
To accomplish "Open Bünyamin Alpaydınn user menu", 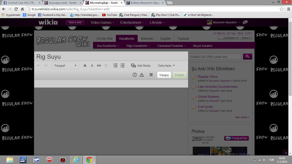I will 223,22.
